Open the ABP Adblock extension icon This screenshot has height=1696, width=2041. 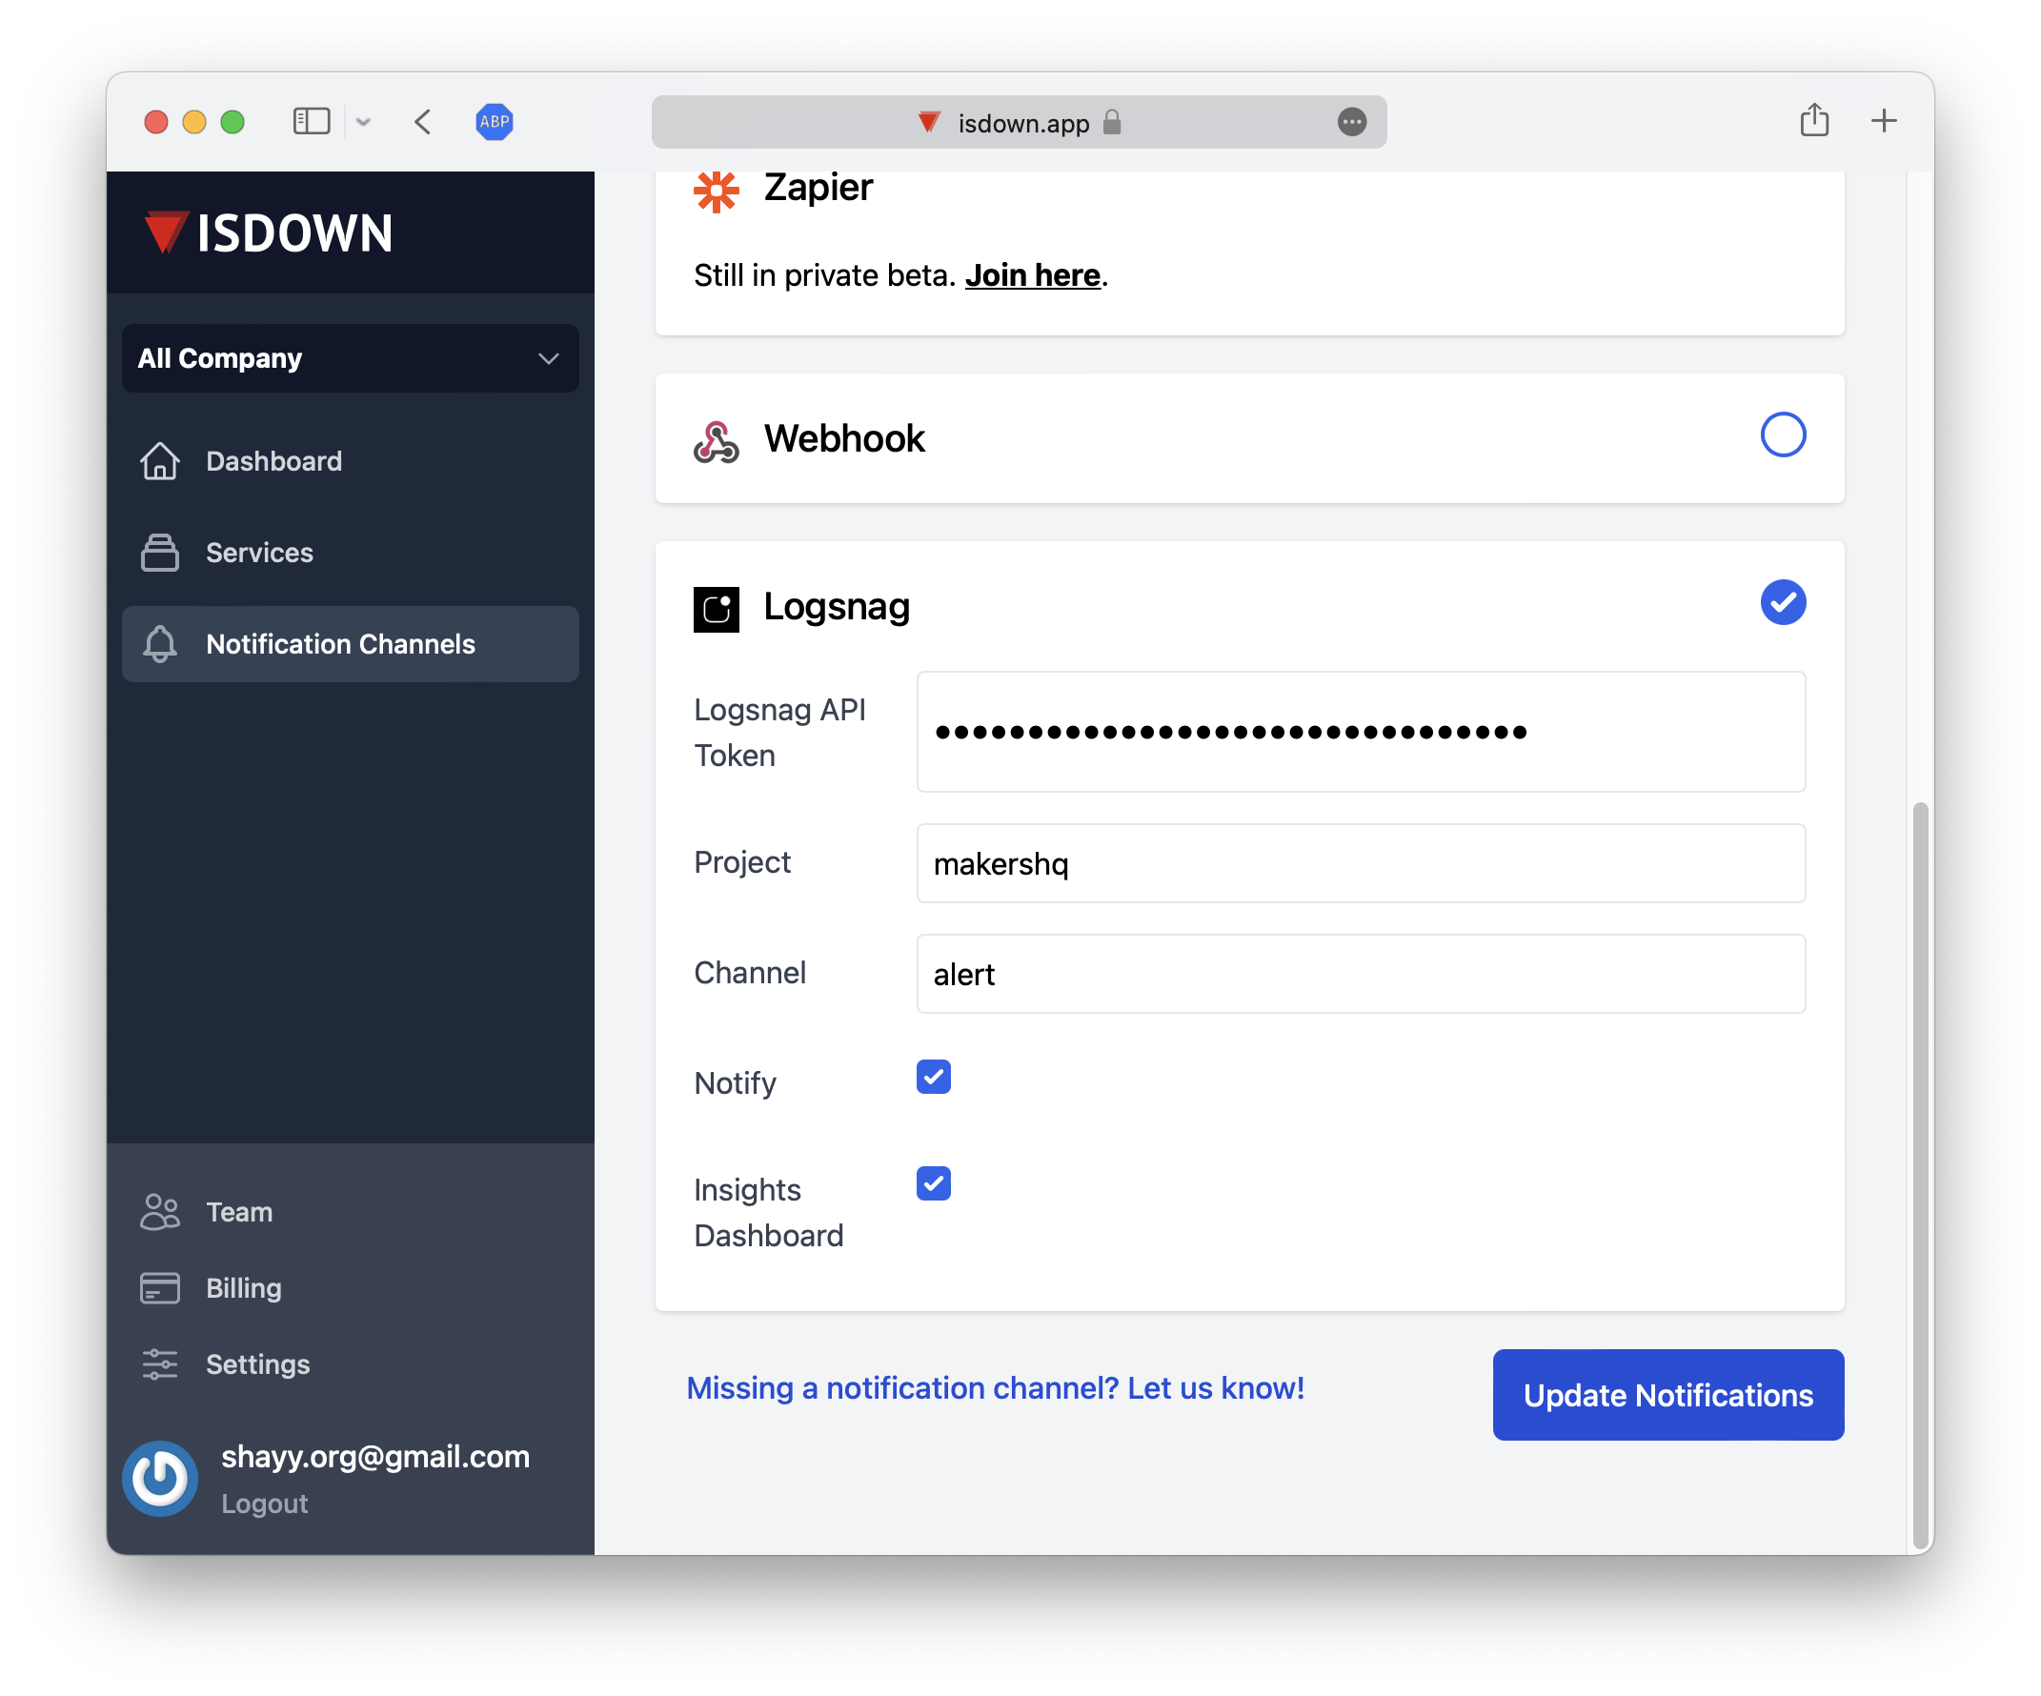pyautogui.click(x=494, y=122)
